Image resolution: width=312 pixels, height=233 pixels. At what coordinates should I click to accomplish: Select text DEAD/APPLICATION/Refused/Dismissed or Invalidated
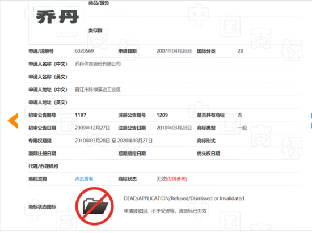[184, 198]
